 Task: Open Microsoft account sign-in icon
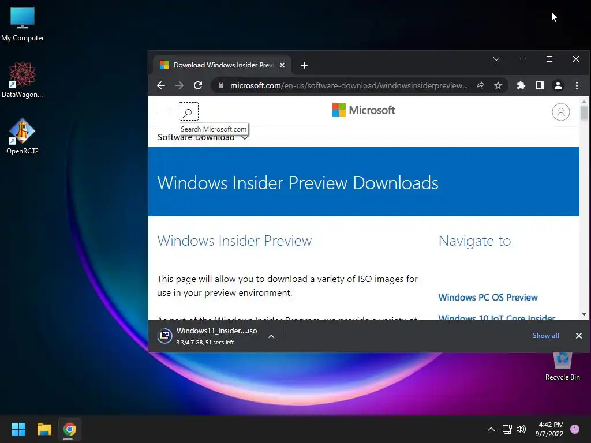pos(560,112)
